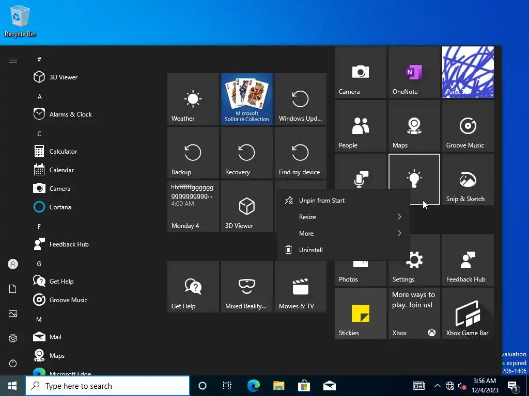Open the Groove Music tile
Viewport: 529px width, 396px height.
[468, 126]
